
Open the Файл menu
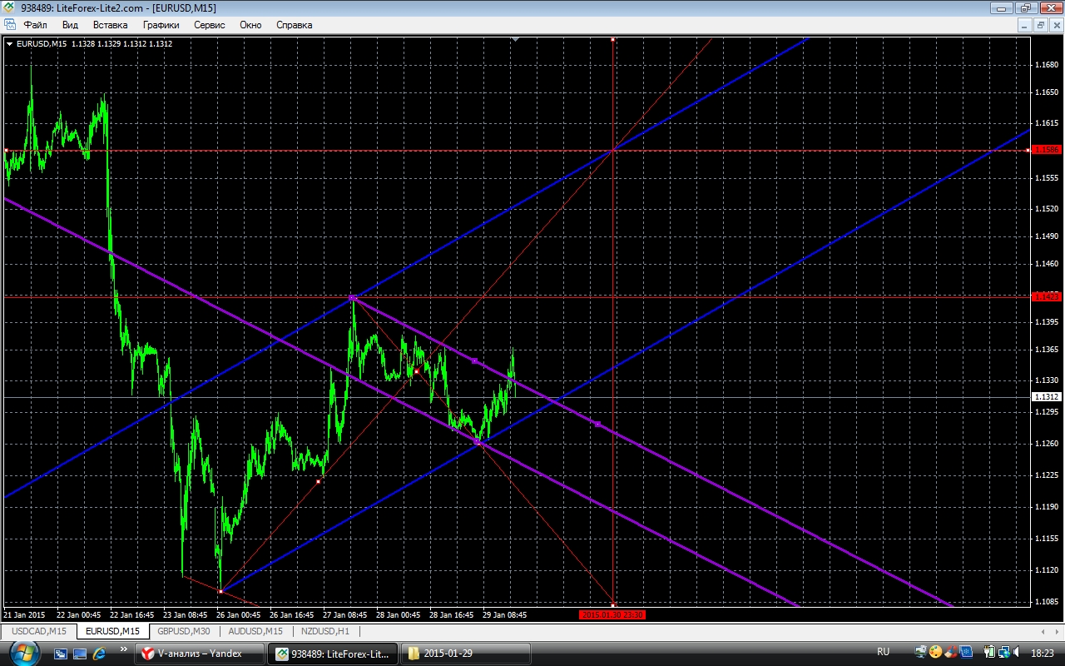click(35, 25)
